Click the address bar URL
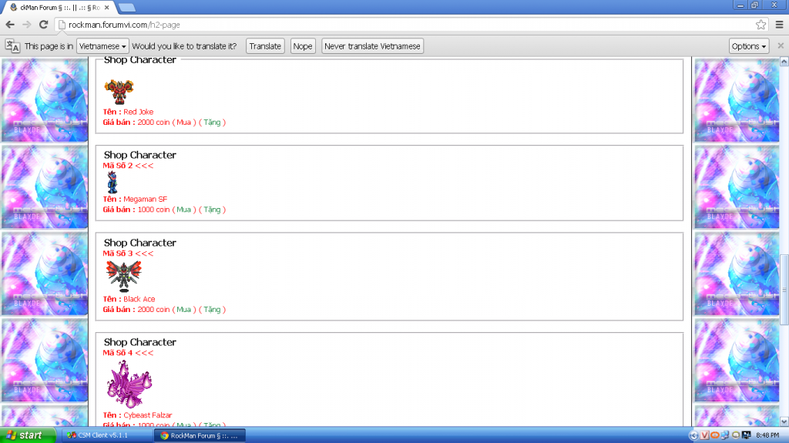 point(124,25)
